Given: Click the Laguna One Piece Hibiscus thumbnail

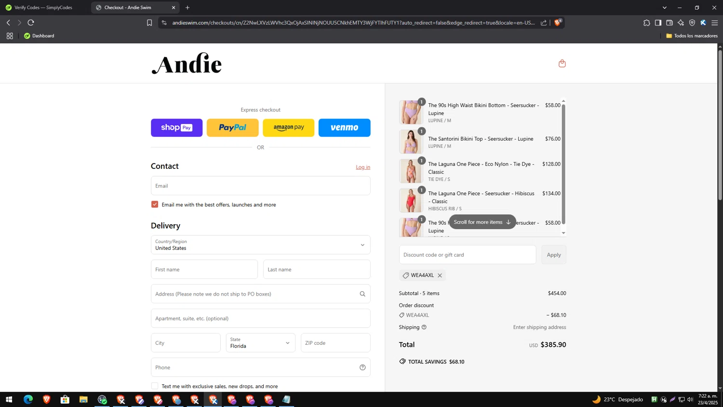Looking at the screenshot, I should [x=411, y=201].
